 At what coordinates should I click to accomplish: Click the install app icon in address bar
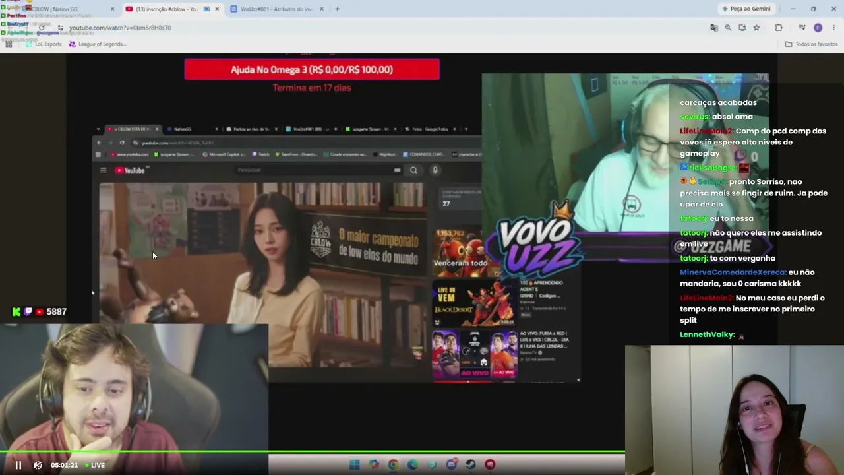[742, 28]
